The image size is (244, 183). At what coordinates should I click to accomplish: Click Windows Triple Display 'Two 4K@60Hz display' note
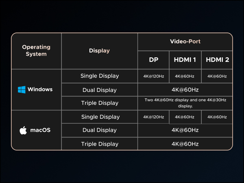pyautogui.click(x=185, y=103)
